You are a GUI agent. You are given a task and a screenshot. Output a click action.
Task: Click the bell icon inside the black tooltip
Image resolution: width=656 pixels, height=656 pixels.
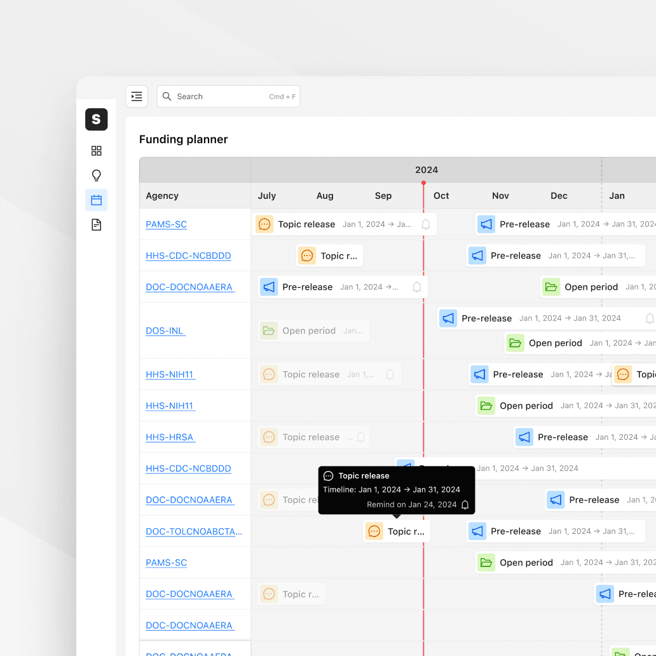coord(465,505)
